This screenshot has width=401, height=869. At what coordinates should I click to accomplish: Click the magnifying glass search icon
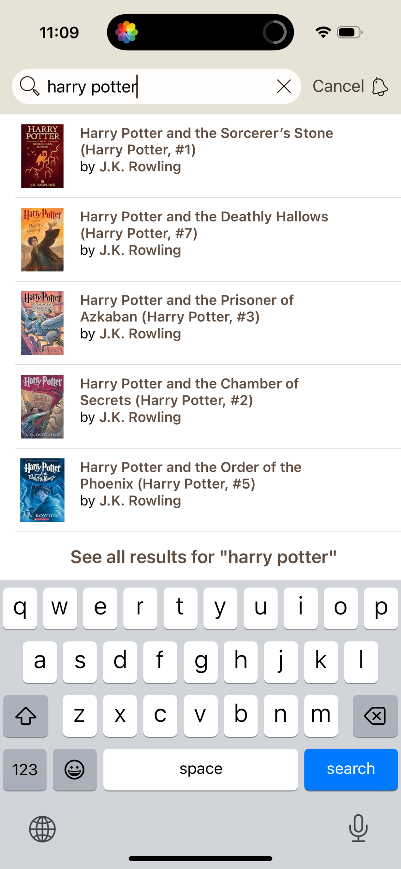tap(29, 86)
